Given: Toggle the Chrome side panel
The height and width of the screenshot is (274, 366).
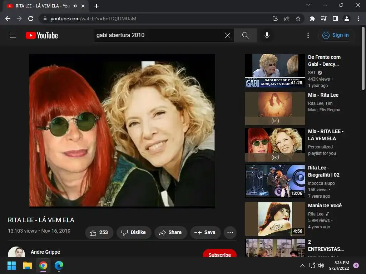Looking at the screenshot, I should coord(335,19).
